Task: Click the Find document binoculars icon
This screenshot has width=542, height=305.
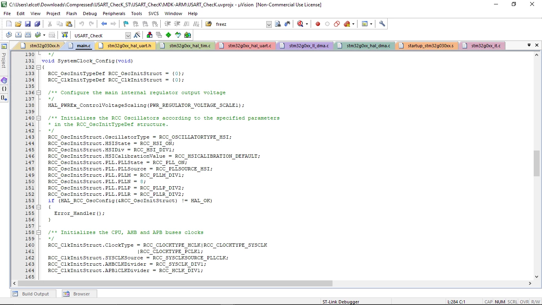Action: pos(278,24)
